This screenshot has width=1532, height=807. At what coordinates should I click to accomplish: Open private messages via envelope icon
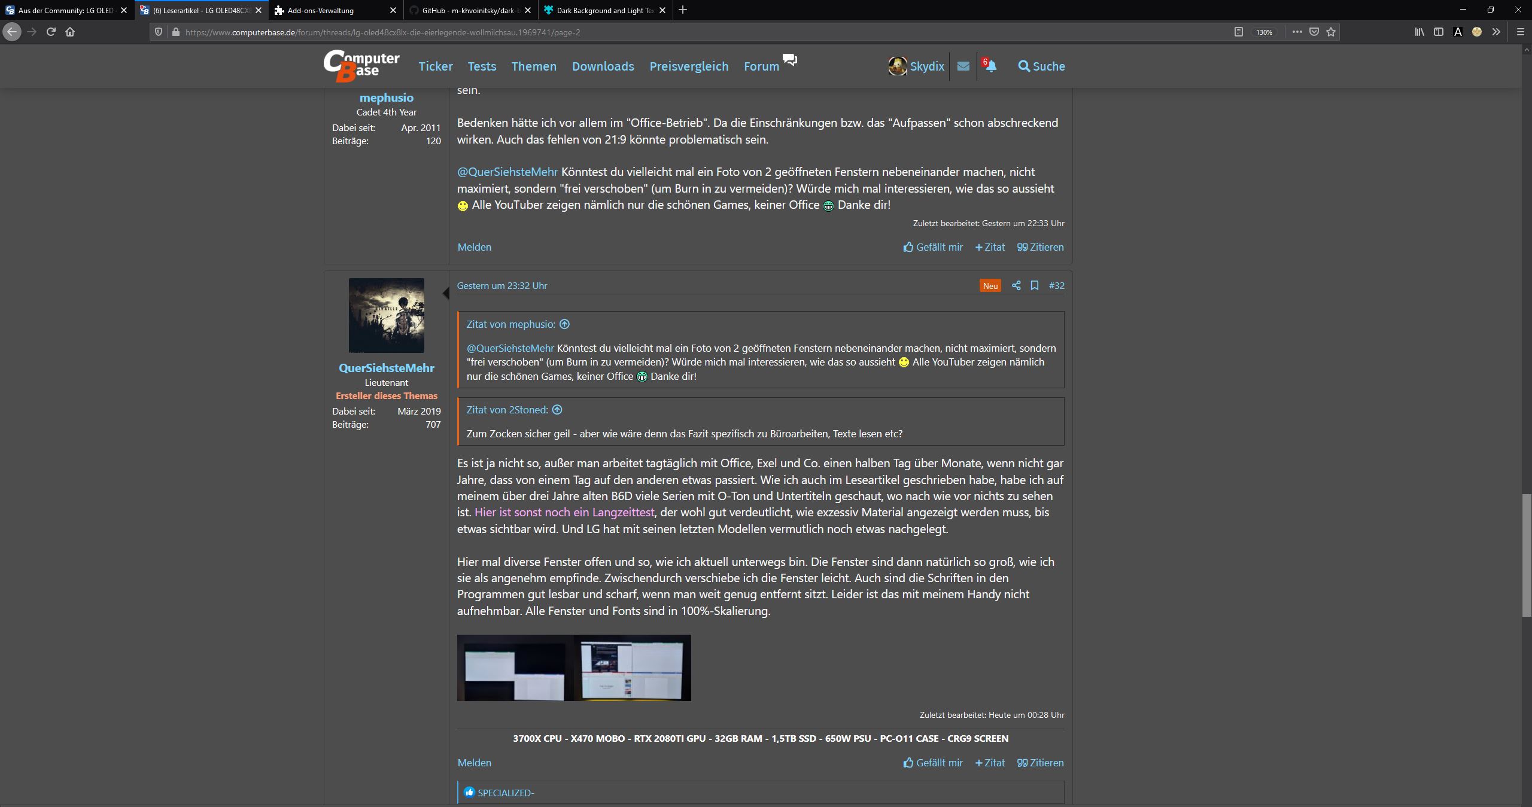[x=963, y=66]
